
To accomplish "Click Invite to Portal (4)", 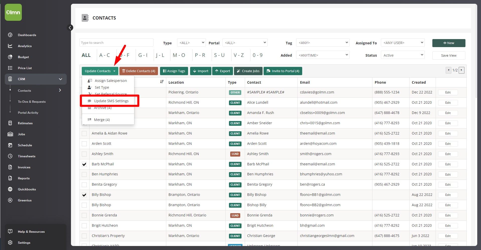I will click(283, 71).
